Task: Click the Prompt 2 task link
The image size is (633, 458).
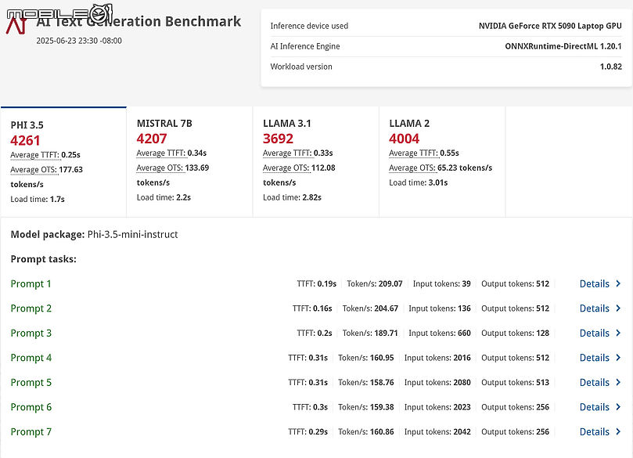Action: coord(31,308)
